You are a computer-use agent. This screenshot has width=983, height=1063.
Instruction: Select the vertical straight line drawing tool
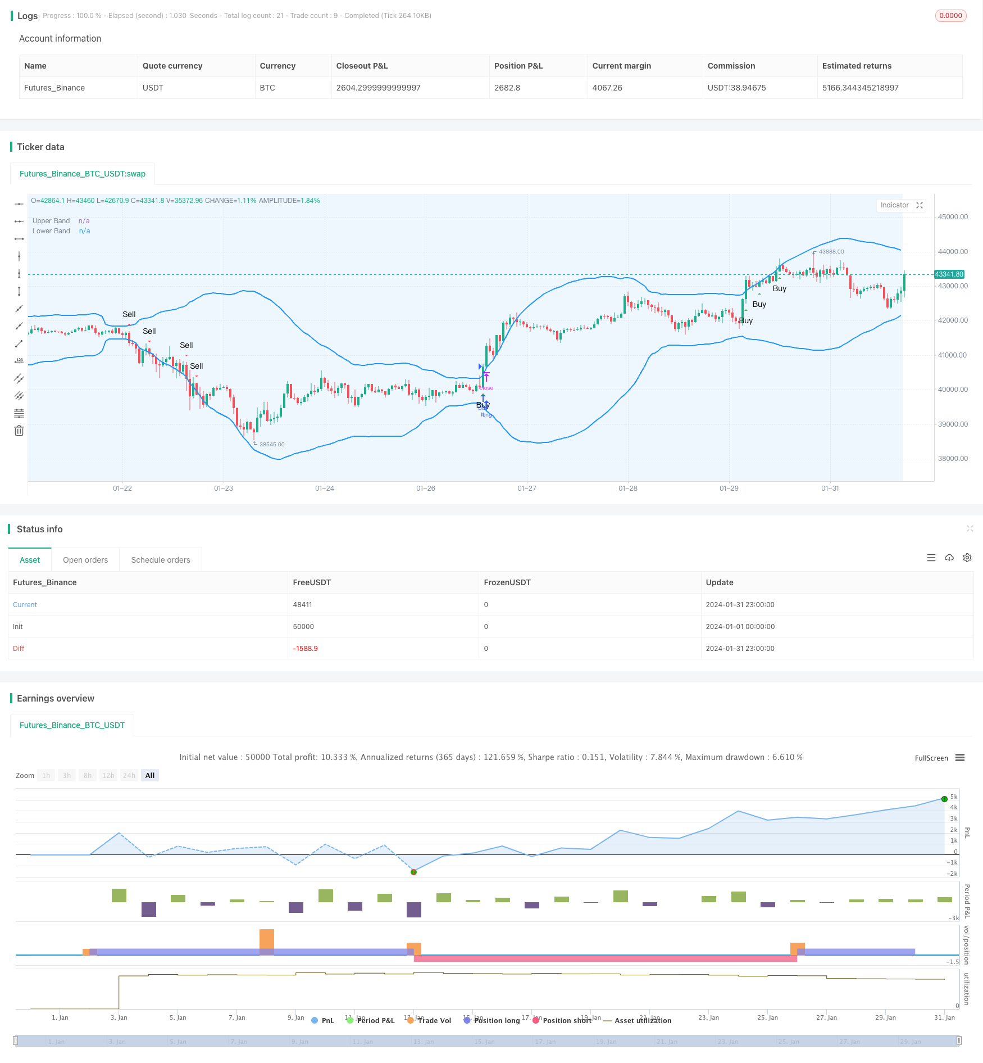[19, 256]
